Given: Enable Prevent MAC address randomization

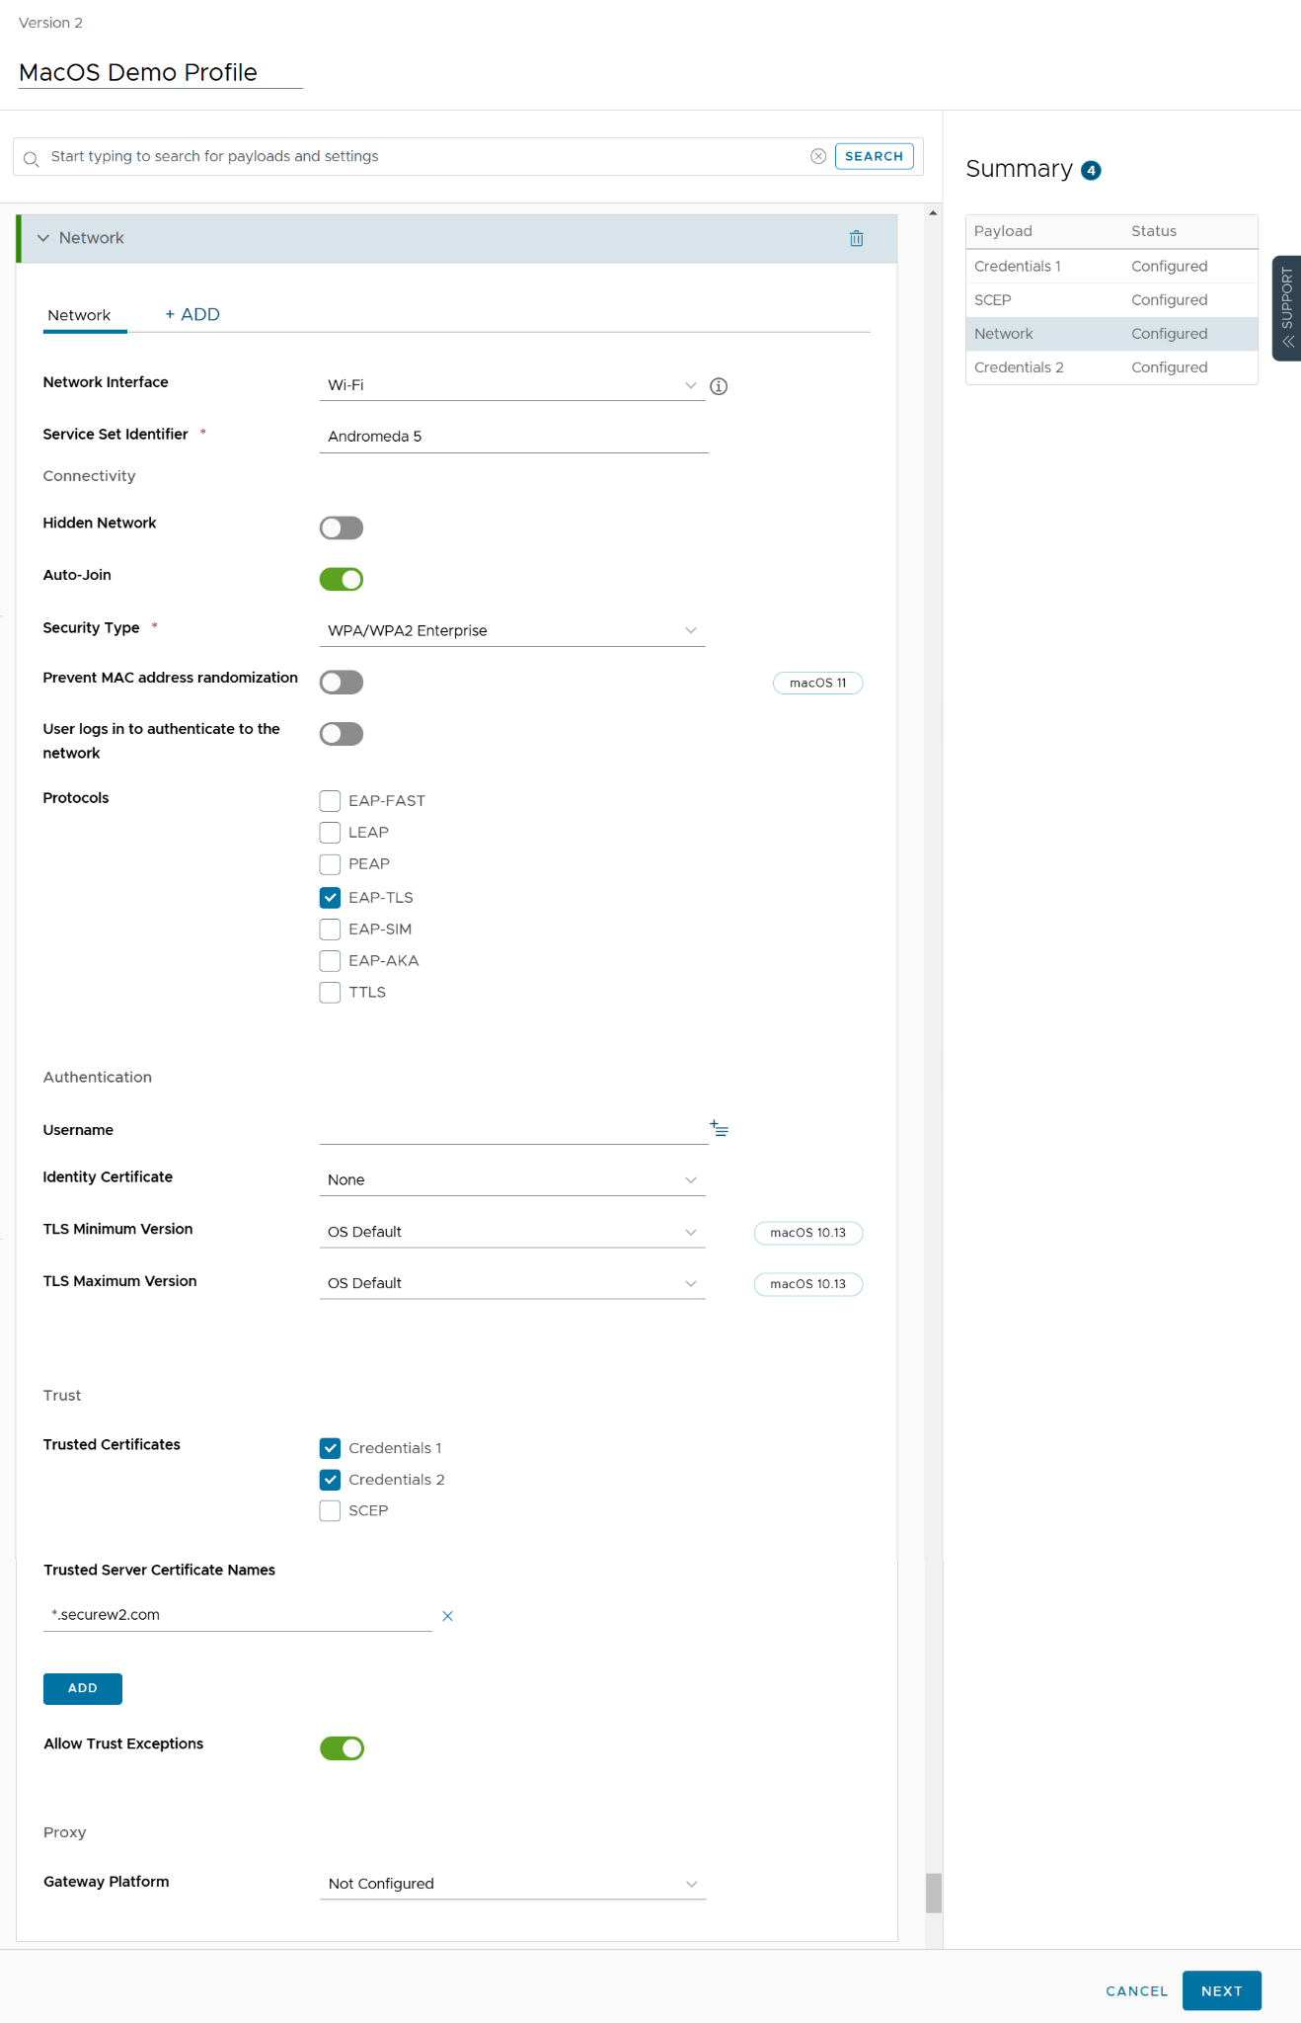Looking at the screenshot, I should pos(342,683).
